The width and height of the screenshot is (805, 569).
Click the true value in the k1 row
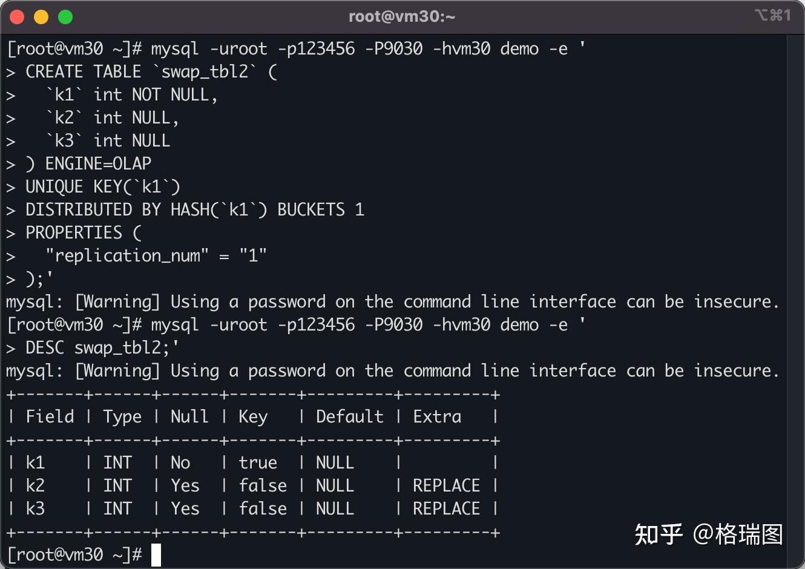click(x=258, y=463)
